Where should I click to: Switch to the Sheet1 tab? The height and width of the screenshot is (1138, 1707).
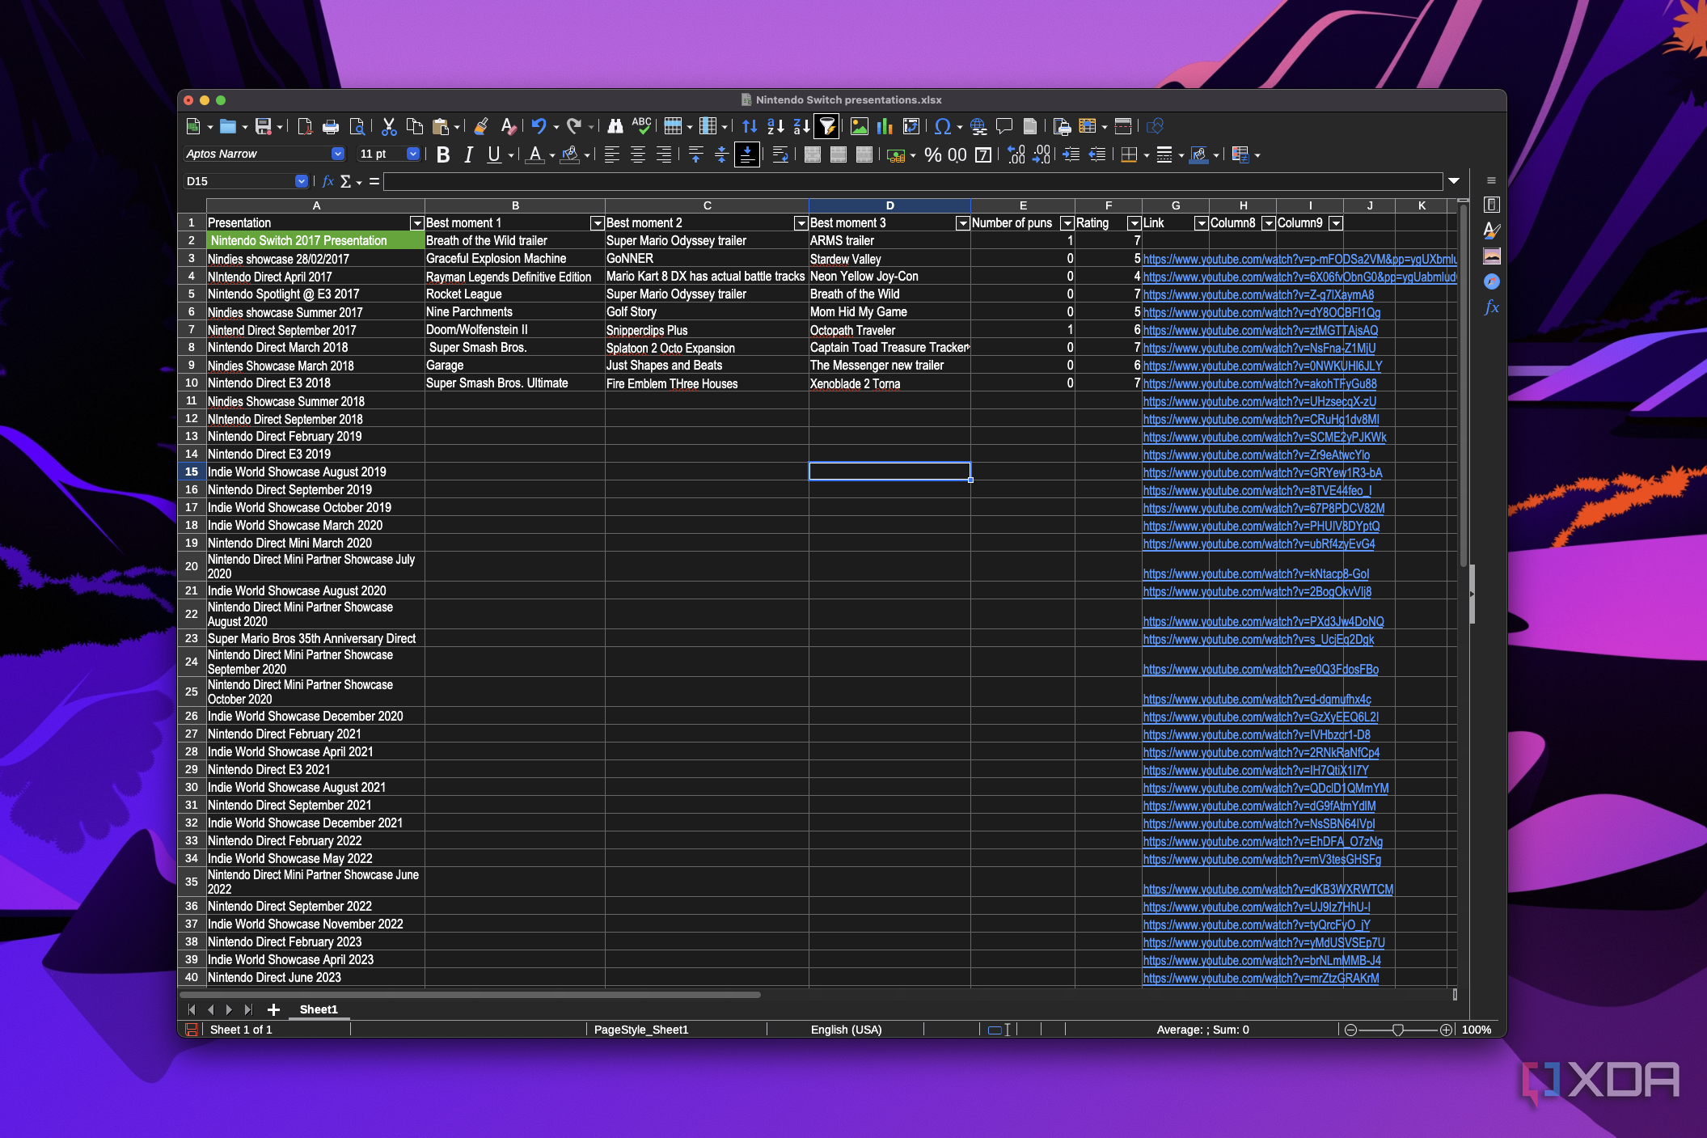(319, 1009)
